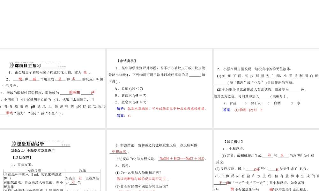Screen dimensions: 319x191
Task: Click the equation NaOH + HCl===NaCl + H2O
Action: pos(182,159)
